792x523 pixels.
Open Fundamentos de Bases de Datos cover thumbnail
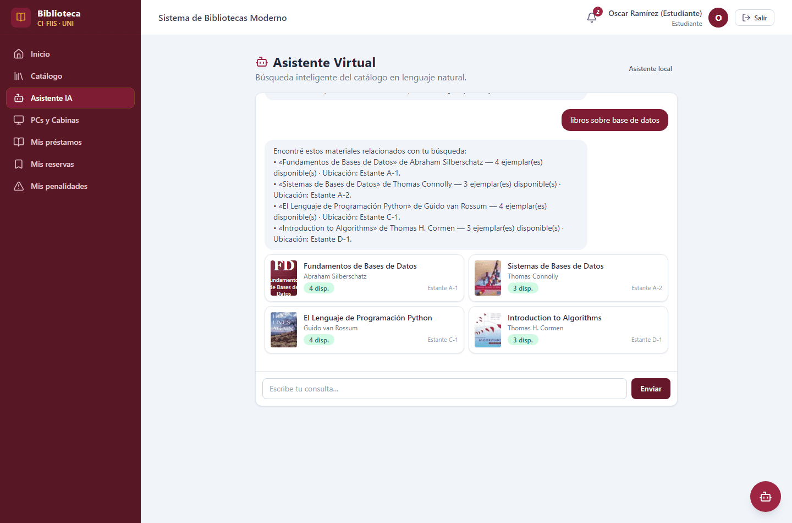point(284,278)
